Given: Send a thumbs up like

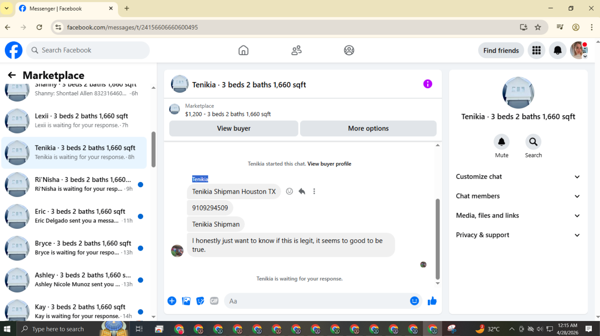Looking at the screenshot, I should 432,301.
